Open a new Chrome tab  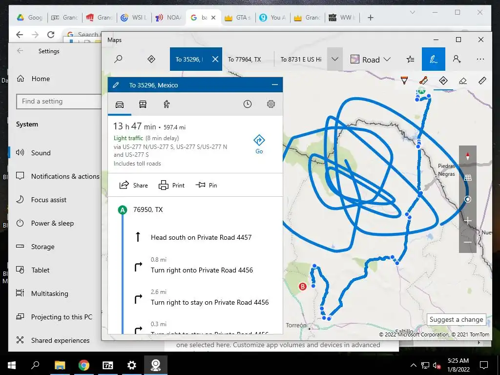click(x=370, y=18)
